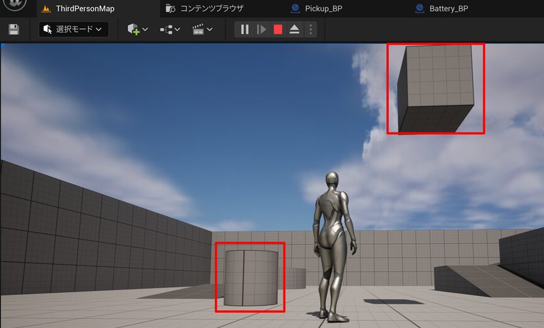Viewport: 544px width, 328px height.
Task: Advance one frame with the step button
Action: [261, 30]
